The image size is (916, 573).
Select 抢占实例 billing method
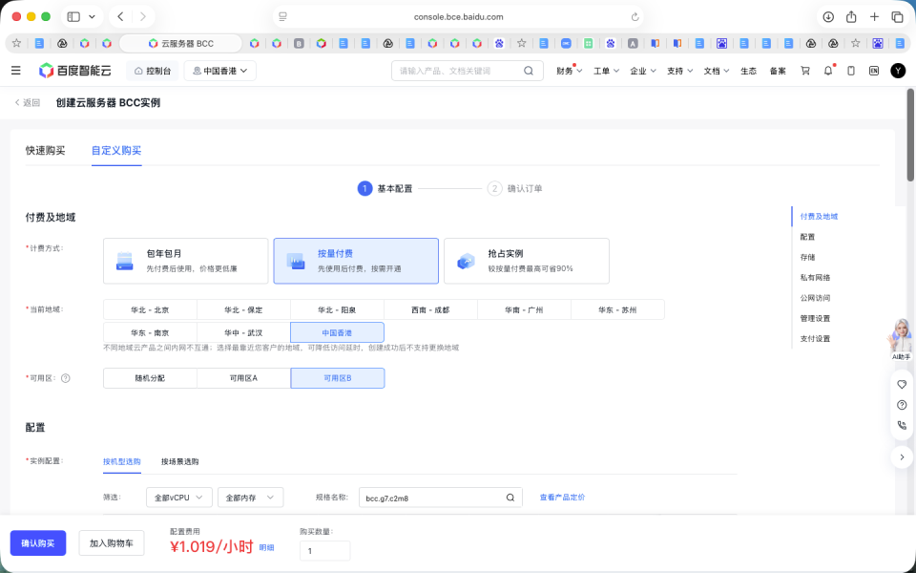click(527, 261)
